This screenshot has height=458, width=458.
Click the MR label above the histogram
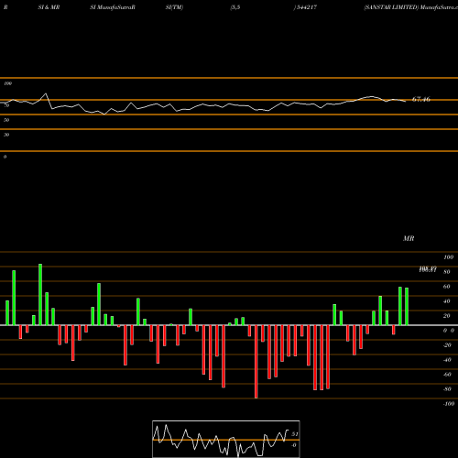pyautogui.click(x=409, y=238)
